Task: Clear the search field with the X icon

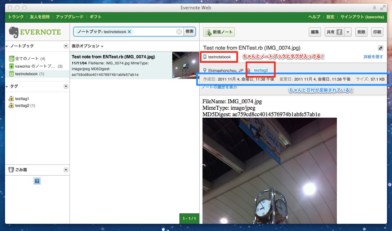Action: coord(179,32)
